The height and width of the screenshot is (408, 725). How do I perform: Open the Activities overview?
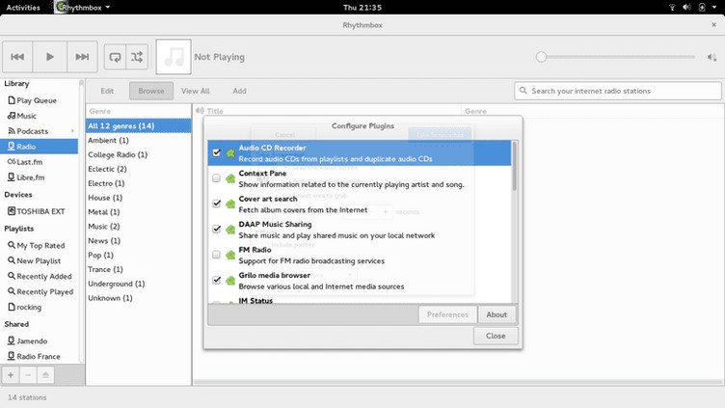[x=23, y=8]
